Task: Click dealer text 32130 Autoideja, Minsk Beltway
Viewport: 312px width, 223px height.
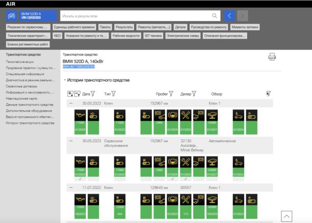Action: tap(192, 145)
